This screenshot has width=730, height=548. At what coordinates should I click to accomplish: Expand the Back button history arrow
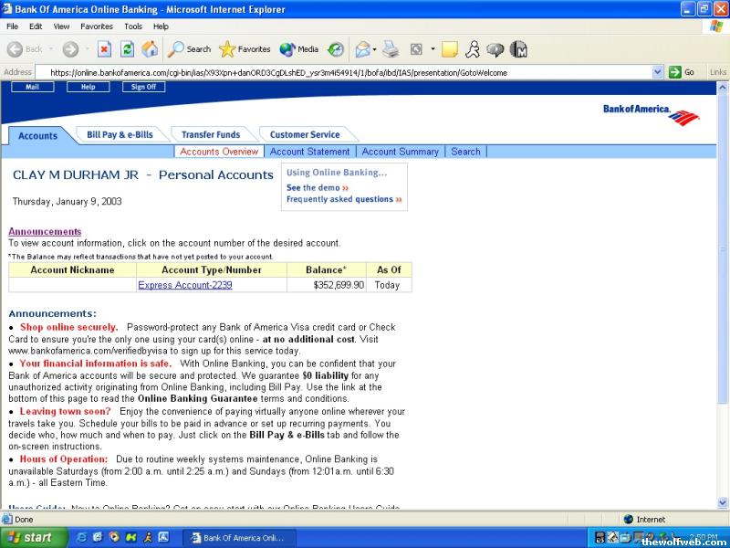50,49
